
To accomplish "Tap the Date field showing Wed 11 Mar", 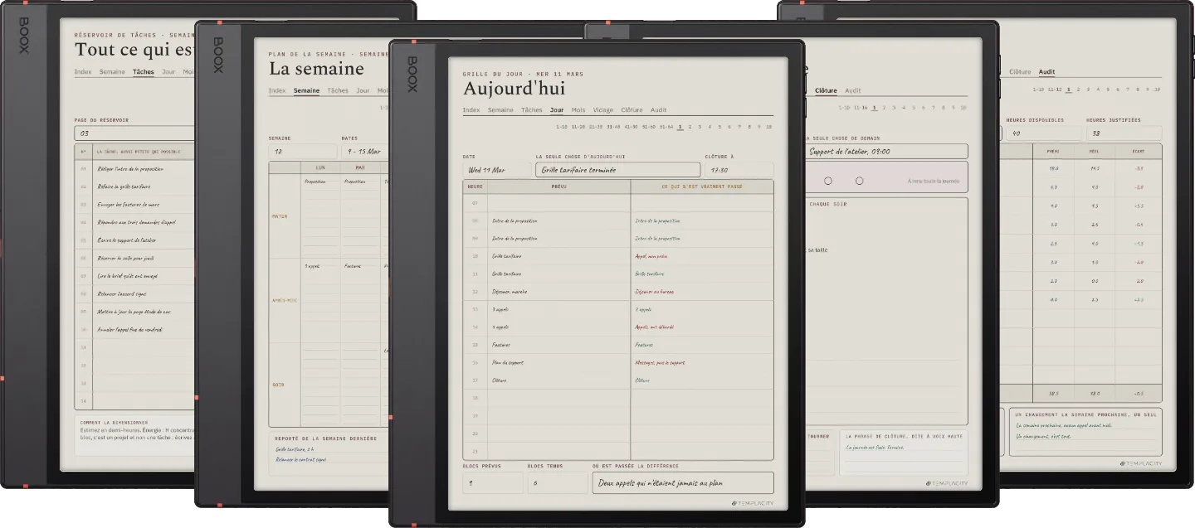I will pyautogui.click(x=497, y=170).
